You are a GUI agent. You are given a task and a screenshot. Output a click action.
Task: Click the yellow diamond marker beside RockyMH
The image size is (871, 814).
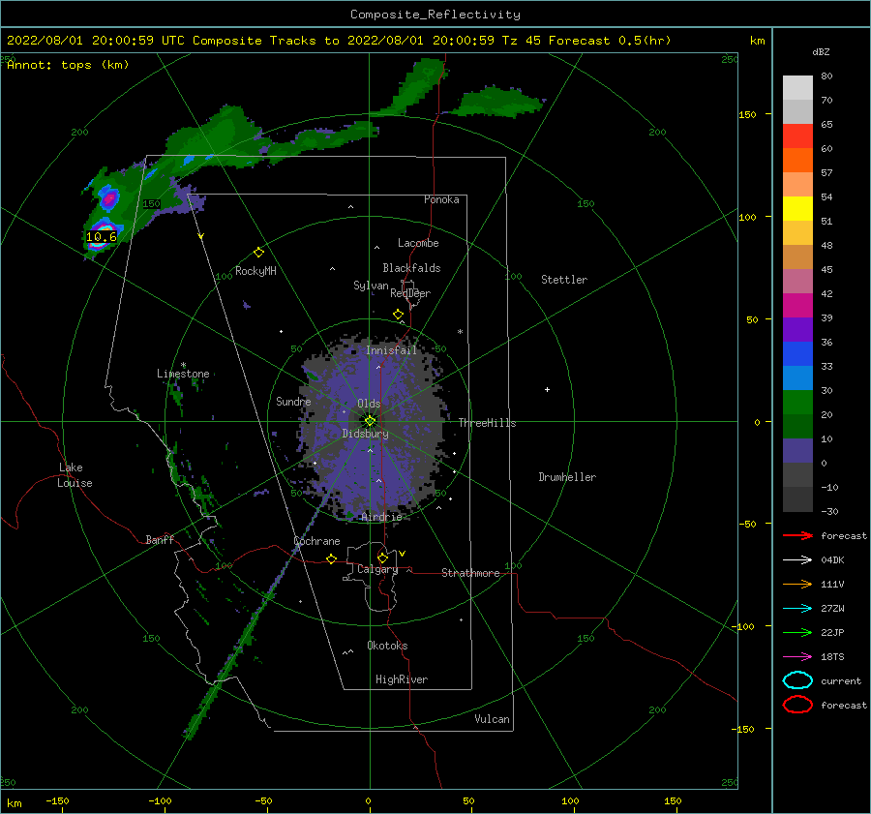pyautogui.click(x=258, y=253)
